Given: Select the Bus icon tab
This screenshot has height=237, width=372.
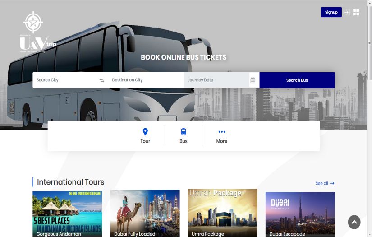Looking at the screenshot, I should (184, 131).
